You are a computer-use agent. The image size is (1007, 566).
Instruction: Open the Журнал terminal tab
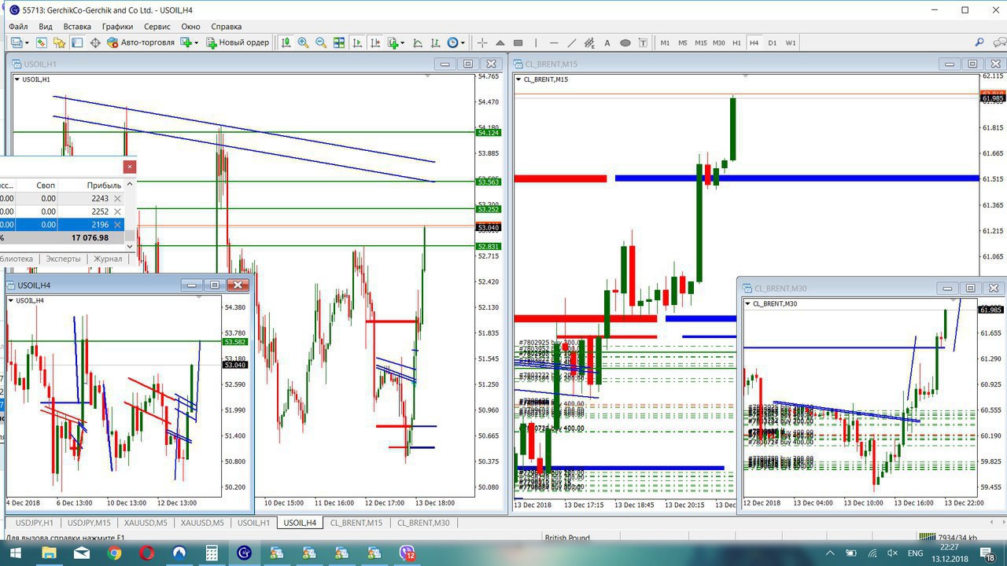click(108, 259)
